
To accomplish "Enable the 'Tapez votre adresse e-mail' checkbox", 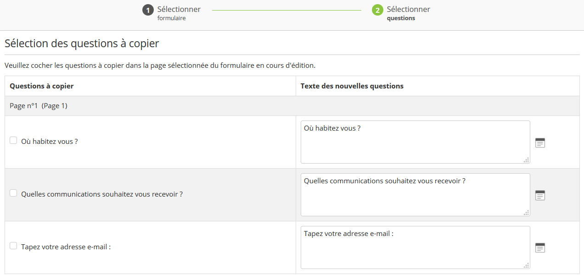I will [x=13, y=246].
